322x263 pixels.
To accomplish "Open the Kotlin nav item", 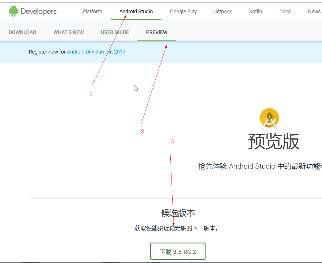I will 255,12.
